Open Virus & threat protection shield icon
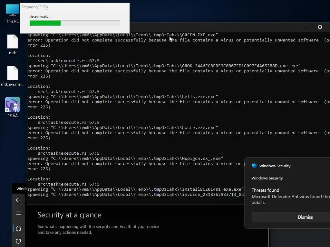Screen dimensions: 330x247 (18, 241)
